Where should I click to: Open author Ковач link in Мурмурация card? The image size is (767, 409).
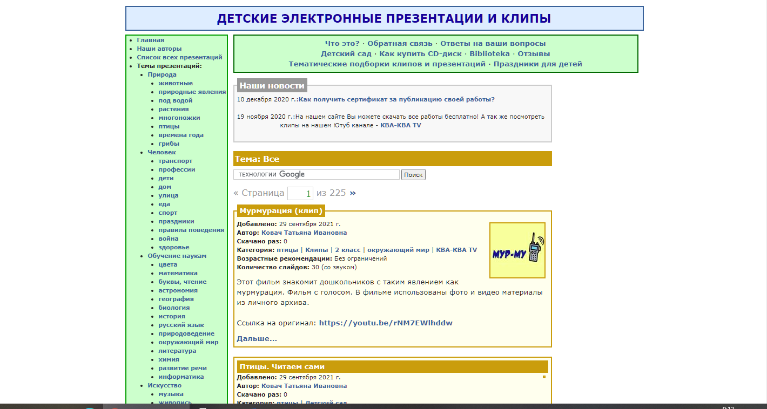(304, 233)
